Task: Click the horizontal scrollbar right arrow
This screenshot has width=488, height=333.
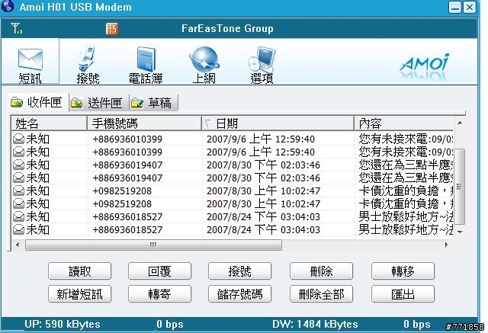Action: click(x=447, y=245)
